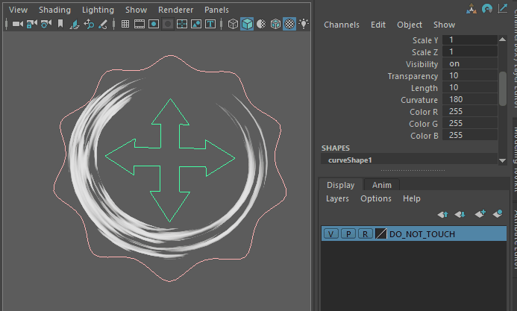
Task: Click create new empty layer icon
Action: (480, 214)
